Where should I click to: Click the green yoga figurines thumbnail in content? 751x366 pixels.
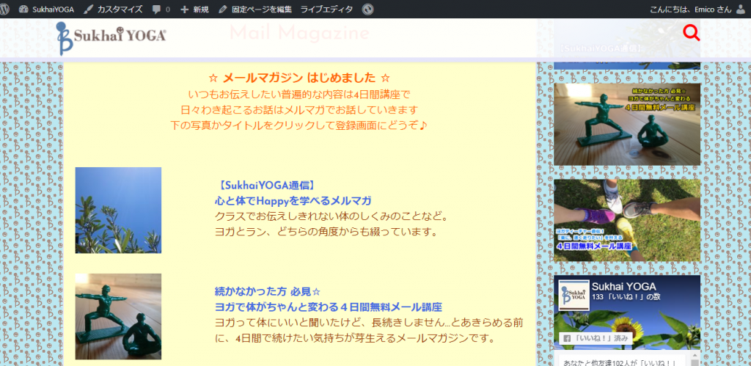click(118, 316)
